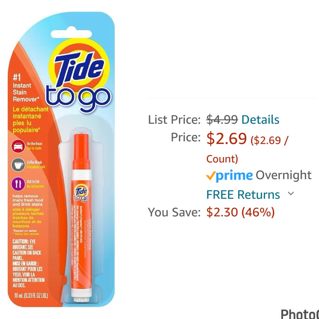Click the Overnight delivery text
The width and height of the screenshot is (319, 319).
[283, 175]
